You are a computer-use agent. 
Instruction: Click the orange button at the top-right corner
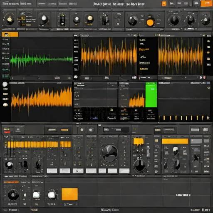[x=206, y=3]
